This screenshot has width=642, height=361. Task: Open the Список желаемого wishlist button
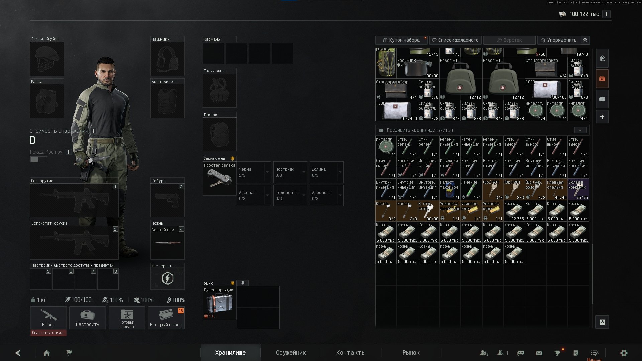click(455, 40)
